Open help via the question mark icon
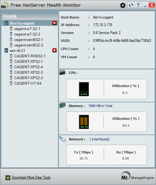Screen dimensions: 156x185 click(138, 5)
